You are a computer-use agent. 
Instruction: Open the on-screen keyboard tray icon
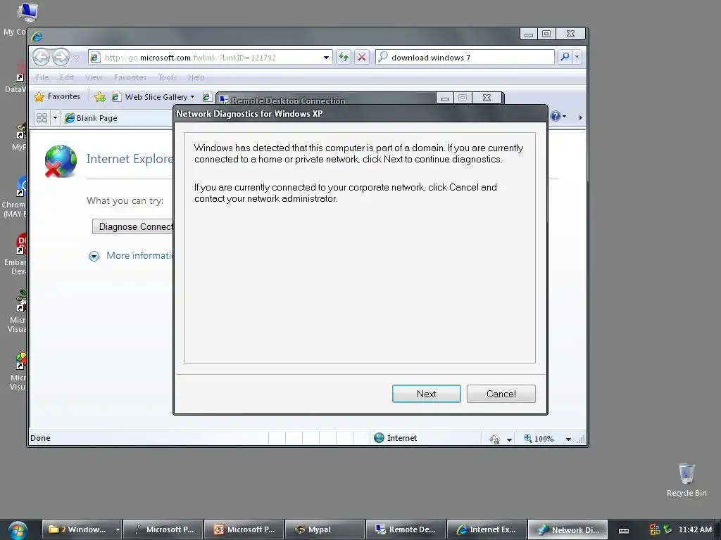624,530
